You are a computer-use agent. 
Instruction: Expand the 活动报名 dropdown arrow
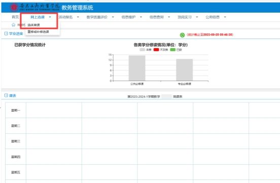coord(78,17)
